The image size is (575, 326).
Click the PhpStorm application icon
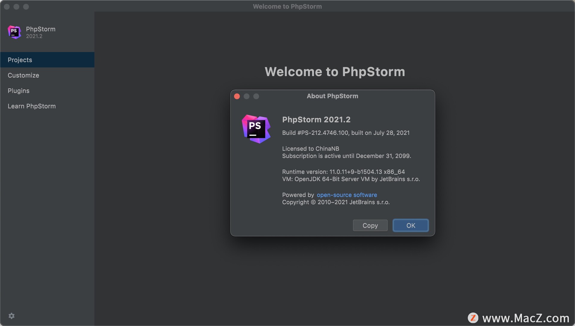point(15,32)
